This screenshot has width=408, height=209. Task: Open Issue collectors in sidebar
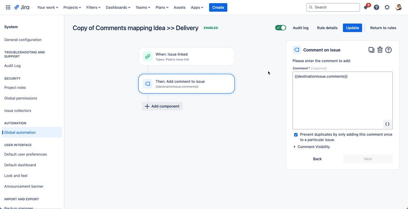[x=18, y=111]
